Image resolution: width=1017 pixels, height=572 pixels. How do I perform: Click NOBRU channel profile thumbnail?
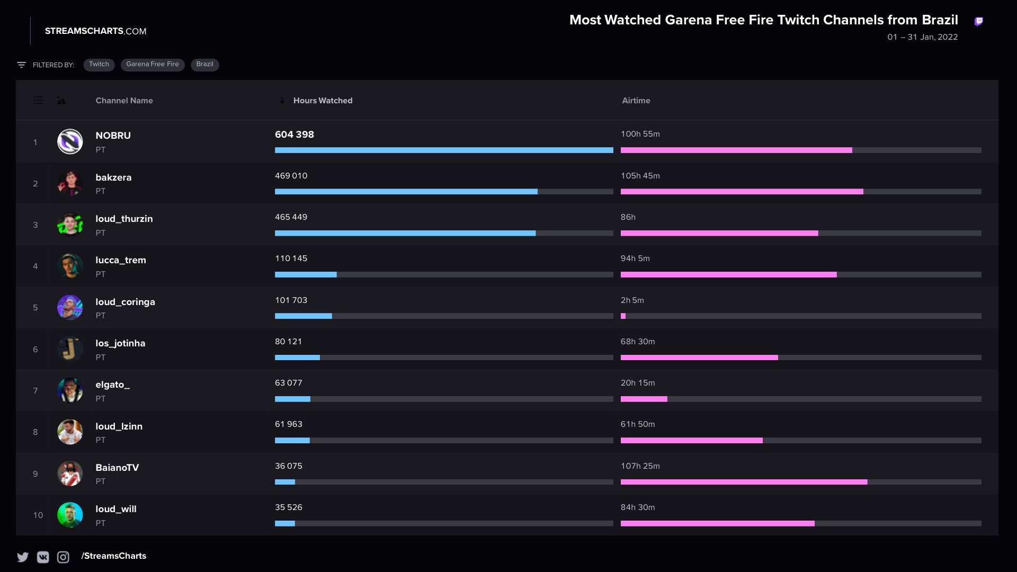point(69,141)
